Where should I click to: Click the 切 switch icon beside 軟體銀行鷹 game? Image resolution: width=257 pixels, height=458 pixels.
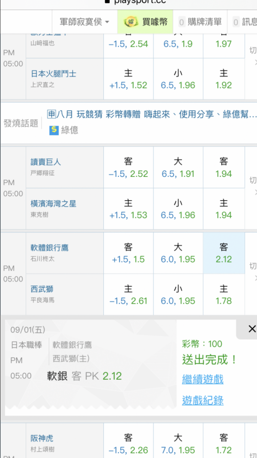(x=252, y=266)
